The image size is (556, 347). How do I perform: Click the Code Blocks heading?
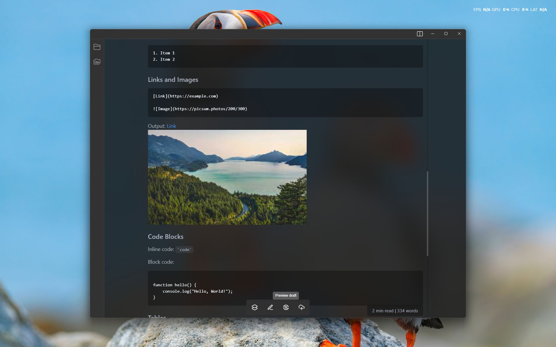click(x=165, y=237)
